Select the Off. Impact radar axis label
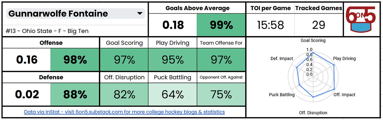The width and height of the screenshot is (383, 120). pos(344,95)
